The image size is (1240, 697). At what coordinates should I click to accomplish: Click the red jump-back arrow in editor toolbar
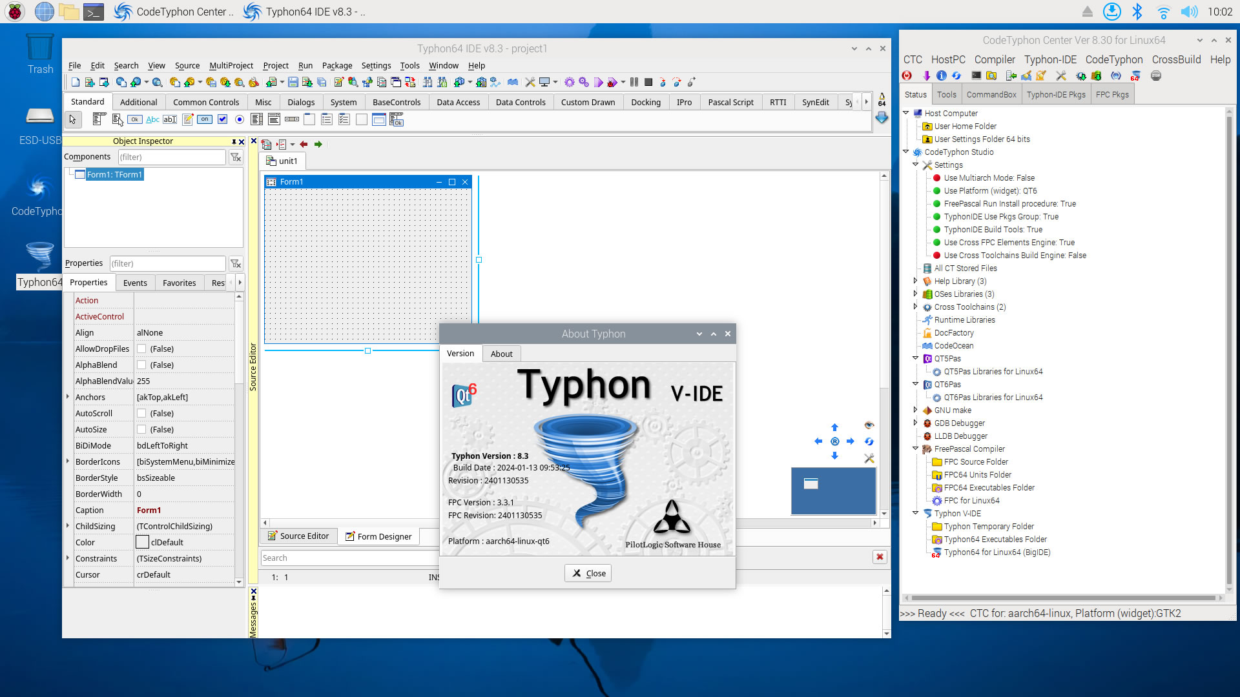coord(304,145)
